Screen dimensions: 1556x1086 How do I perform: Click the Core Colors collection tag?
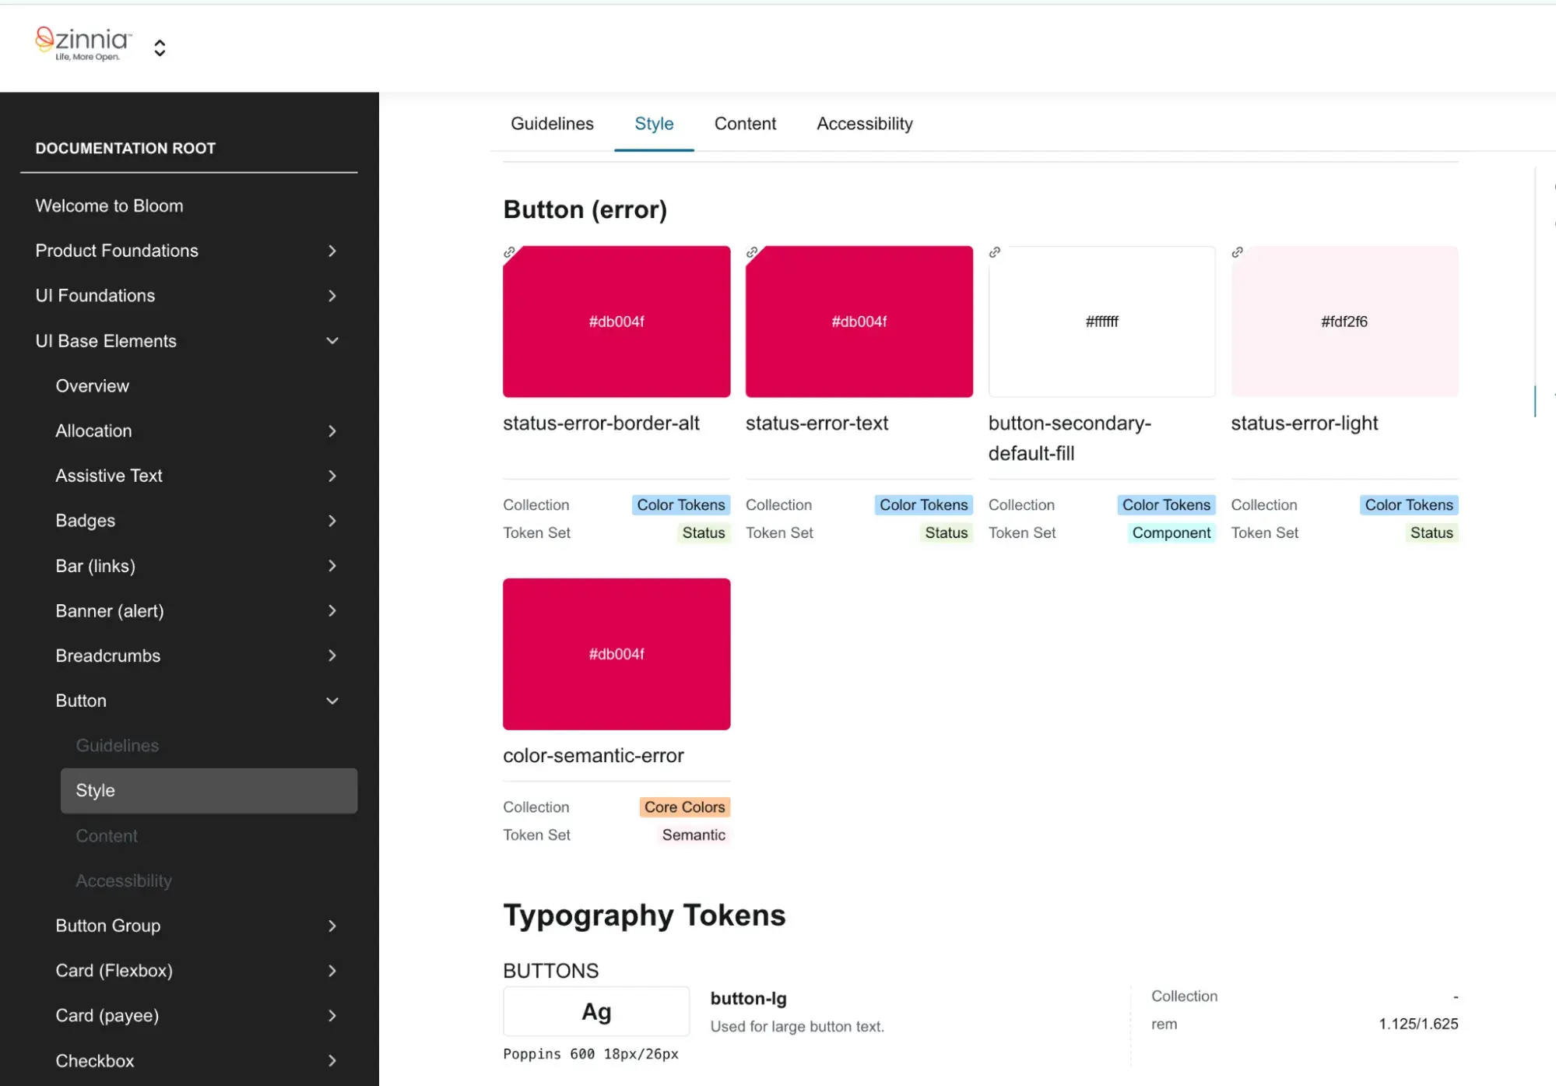click(685, 807)
